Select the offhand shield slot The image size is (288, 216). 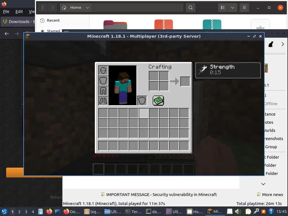[142, 101]
